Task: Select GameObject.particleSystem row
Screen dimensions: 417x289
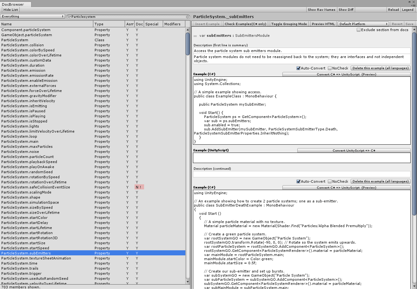Action: click(x=93, y=35)
